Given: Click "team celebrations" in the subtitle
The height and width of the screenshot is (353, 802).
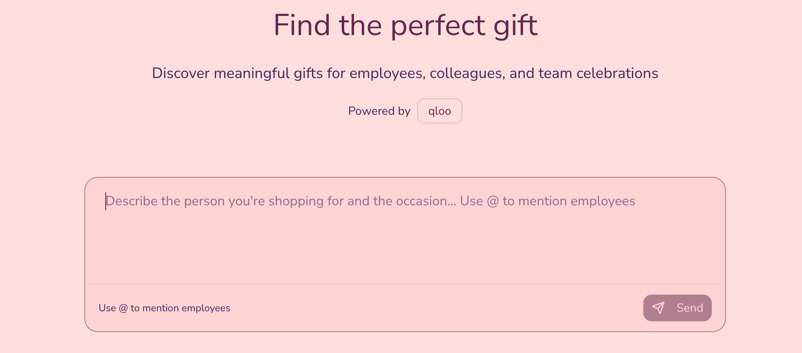Looking at the screenshot, I should pos(598,73).
